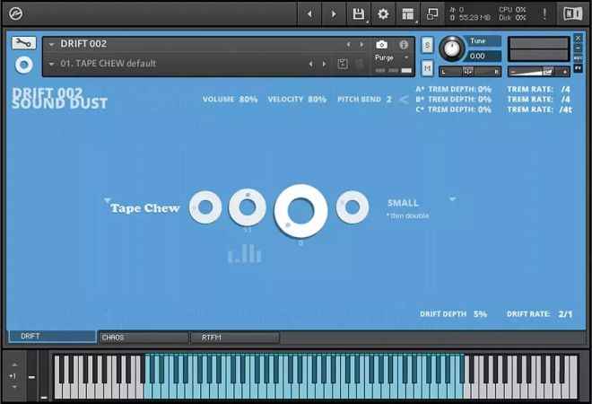Image resolution: width=592 pixels, height=404 pixels.
Task: Toggle the Solo S button
Action: tap(427, 46)
